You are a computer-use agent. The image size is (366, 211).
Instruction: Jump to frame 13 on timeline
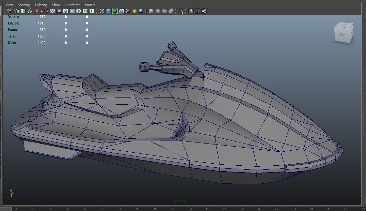click(207, 209)
